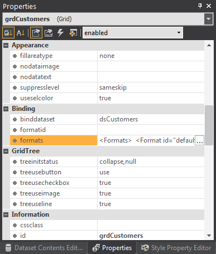The width and height of the screenshot is (216, 254).
Task: Collapse the GridTree category
Action: 6,151
